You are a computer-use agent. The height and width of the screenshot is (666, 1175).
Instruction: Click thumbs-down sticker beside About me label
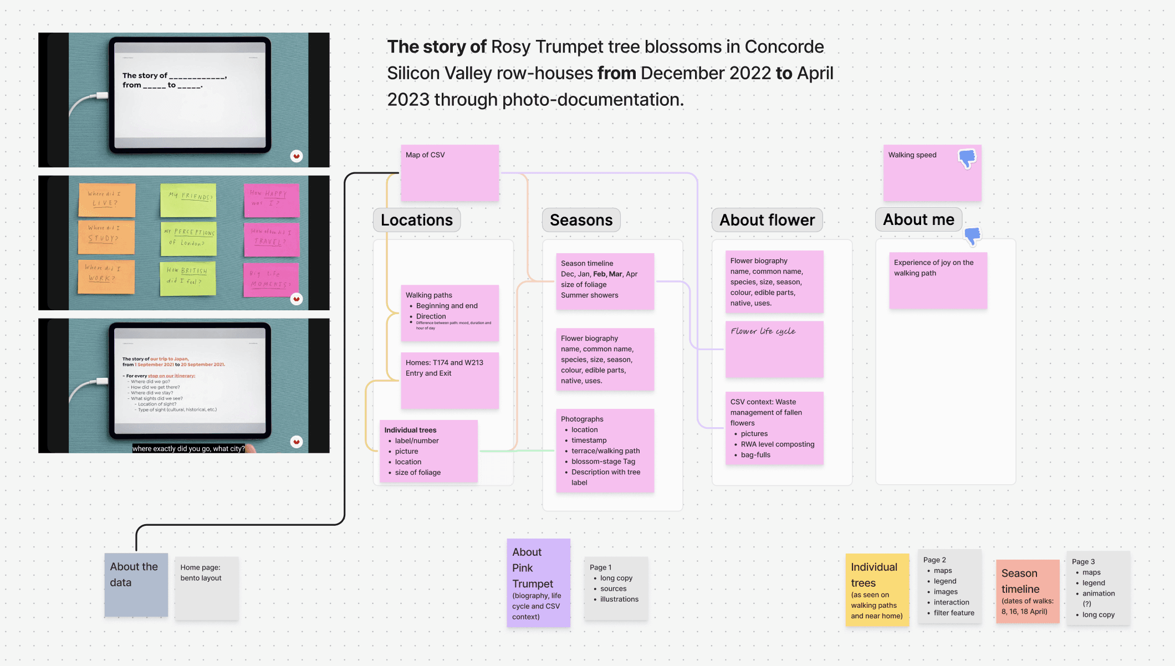pos(973,236)
